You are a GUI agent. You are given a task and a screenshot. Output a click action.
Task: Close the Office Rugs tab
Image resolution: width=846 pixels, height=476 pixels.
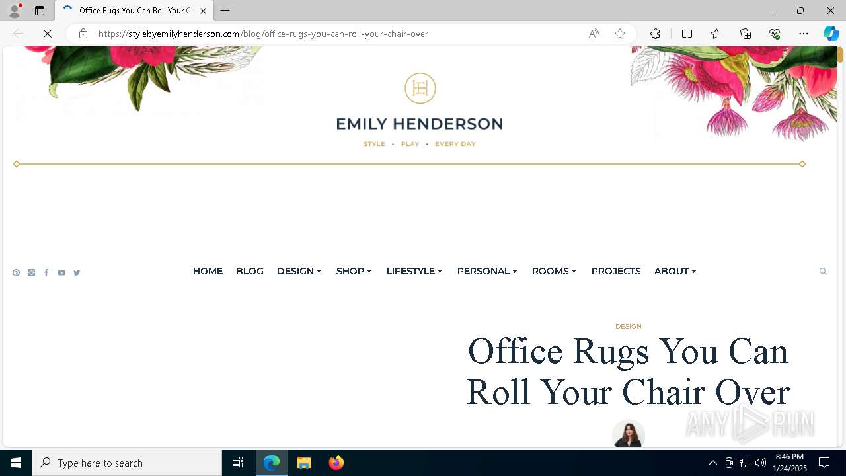(x=203, y=11)
